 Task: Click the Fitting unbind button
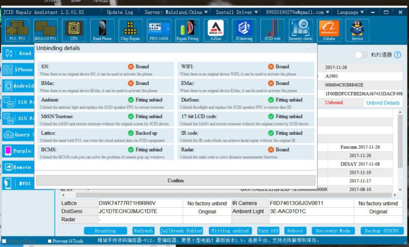(230, 231)
